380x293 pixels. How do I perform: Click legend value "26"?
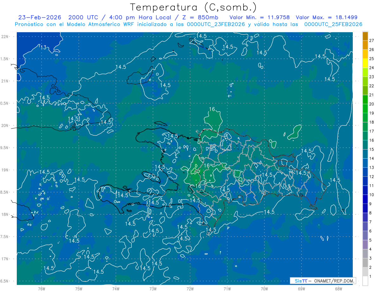click(x=372, y=50)
